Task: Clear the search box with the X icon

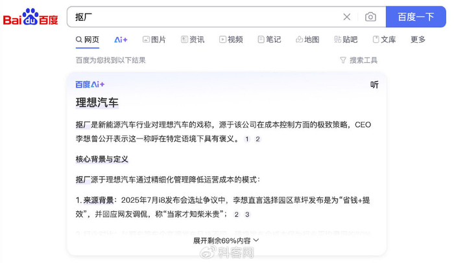Action: click(346, 17)
